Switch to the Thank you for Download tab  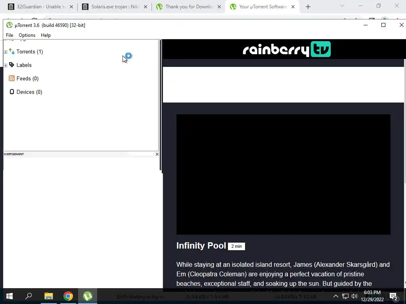(188, 7)
